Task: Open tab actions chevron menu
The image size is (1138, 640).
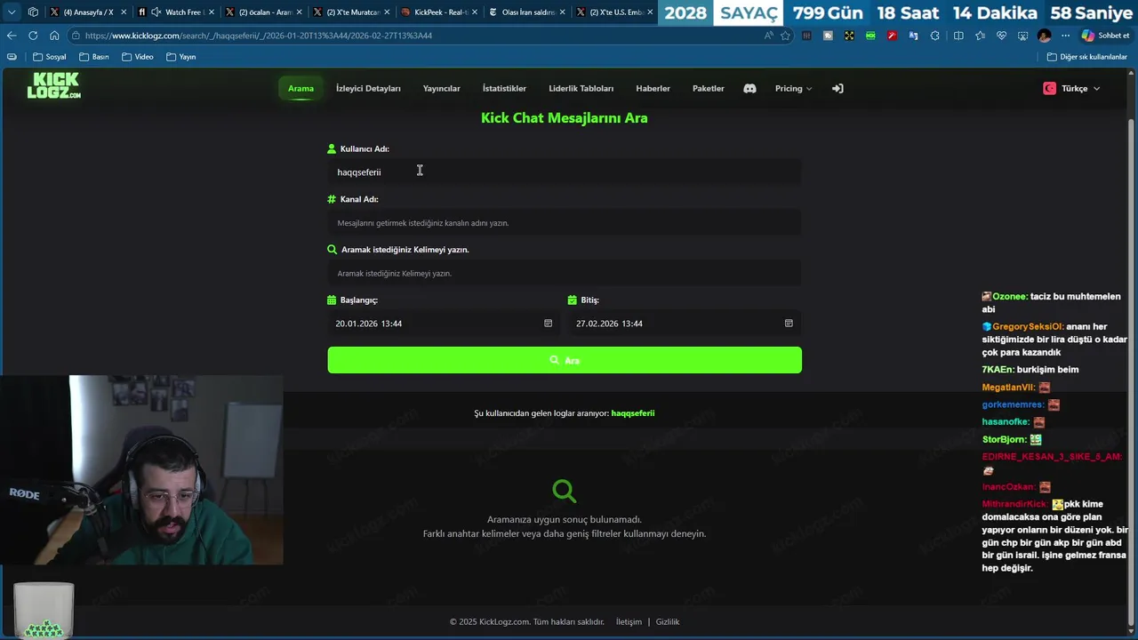Action: click(12, 12)
